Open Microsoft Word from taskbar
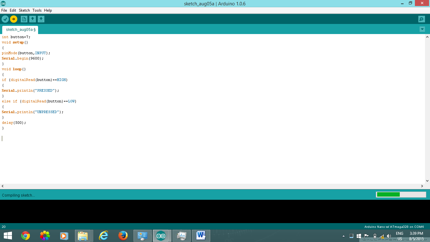430x242 pixels. 201,236
